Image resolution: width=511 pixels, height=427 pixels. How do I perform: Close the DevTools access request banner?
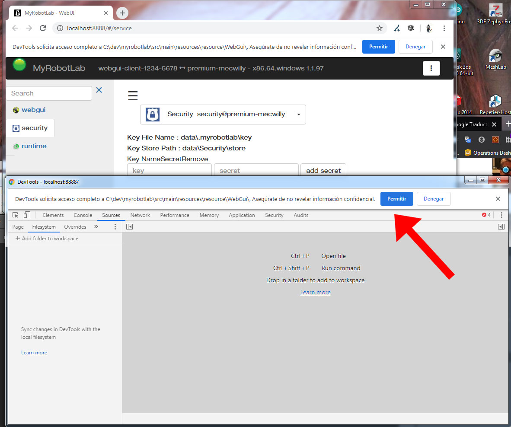click(x=498, y=199)
